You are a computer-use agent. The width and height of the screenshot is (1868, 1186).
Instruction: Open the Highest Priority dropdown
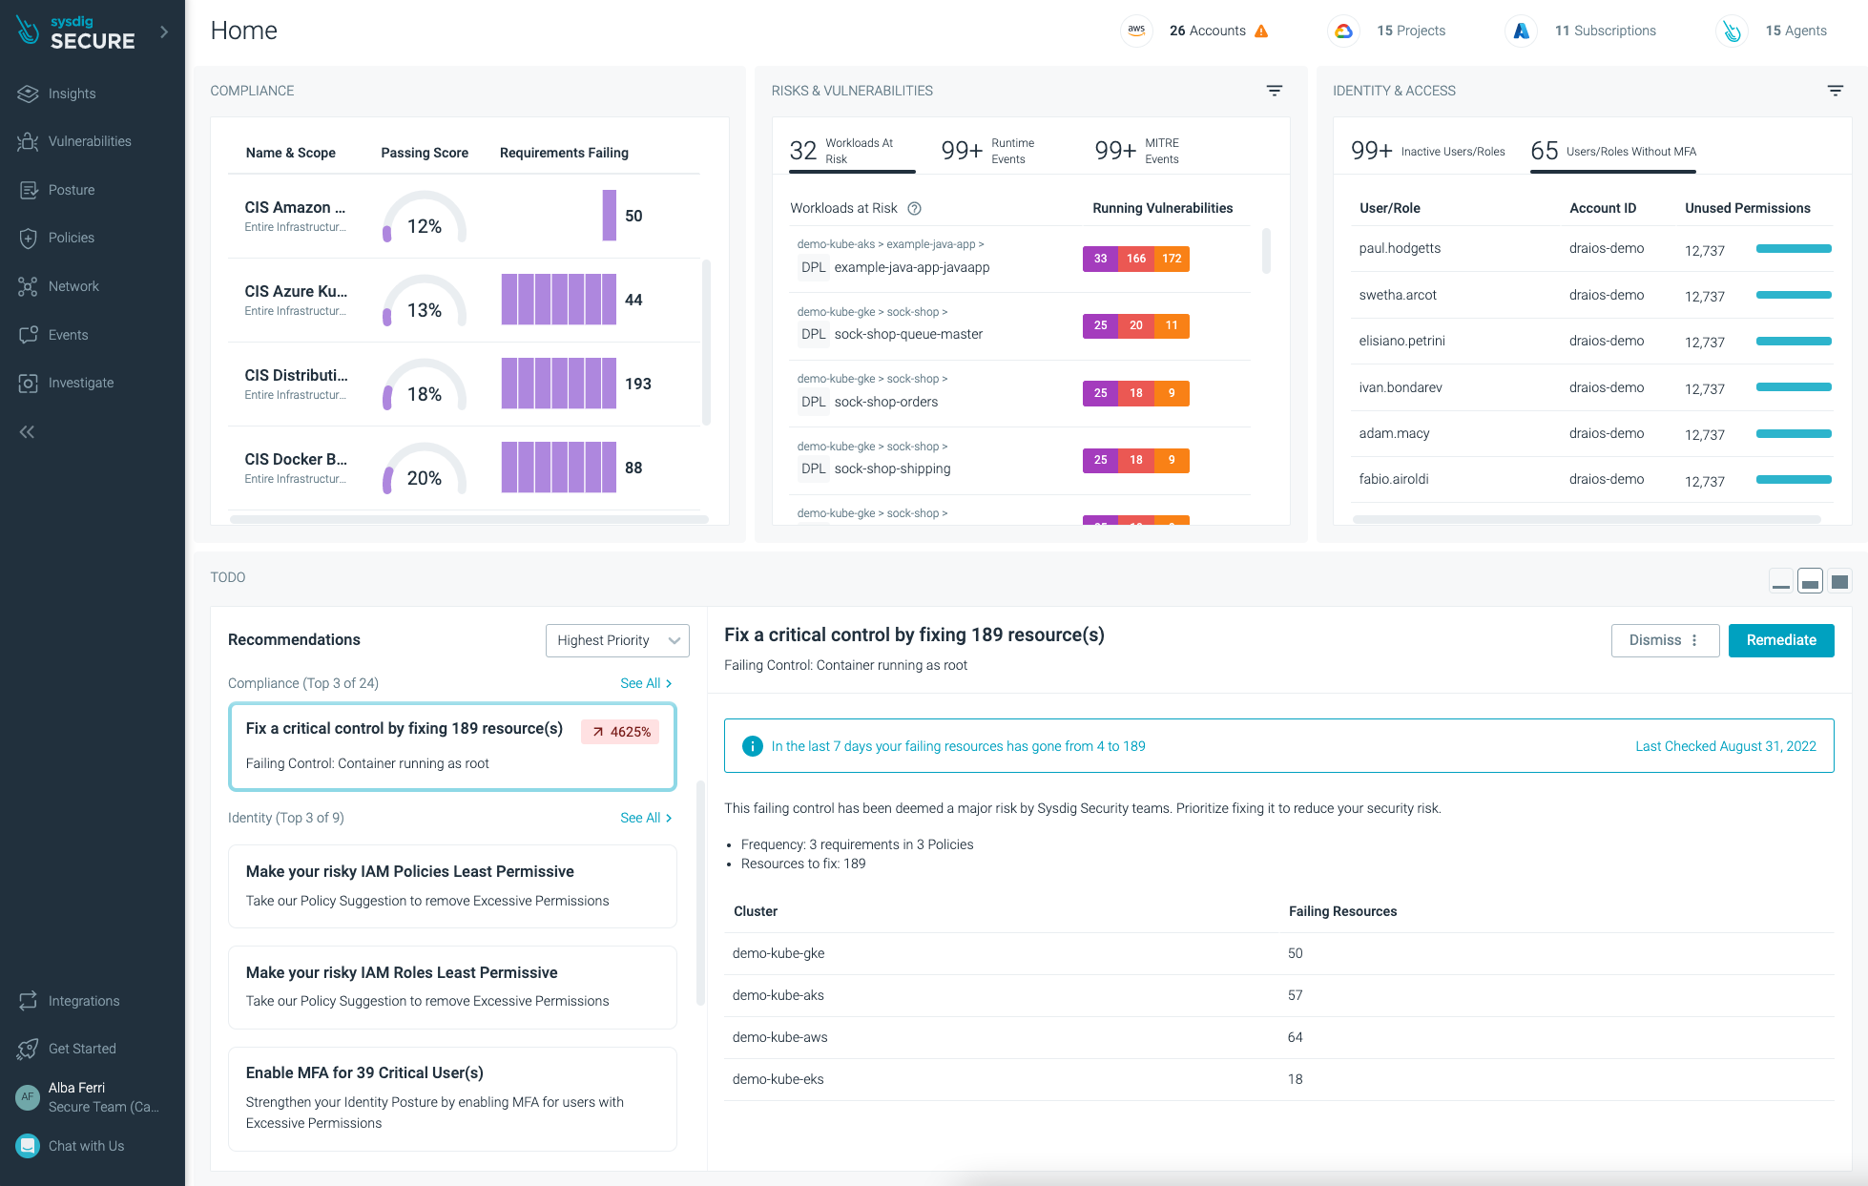[617, 640]
